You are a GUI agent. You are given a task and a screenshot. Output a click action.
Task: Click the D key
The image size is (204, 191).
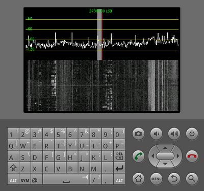pyautogui.click(x=37, y=156)
